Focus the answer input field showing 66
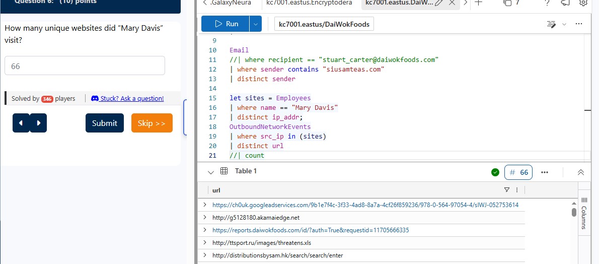The image size is (599, 264). [85, 66]
